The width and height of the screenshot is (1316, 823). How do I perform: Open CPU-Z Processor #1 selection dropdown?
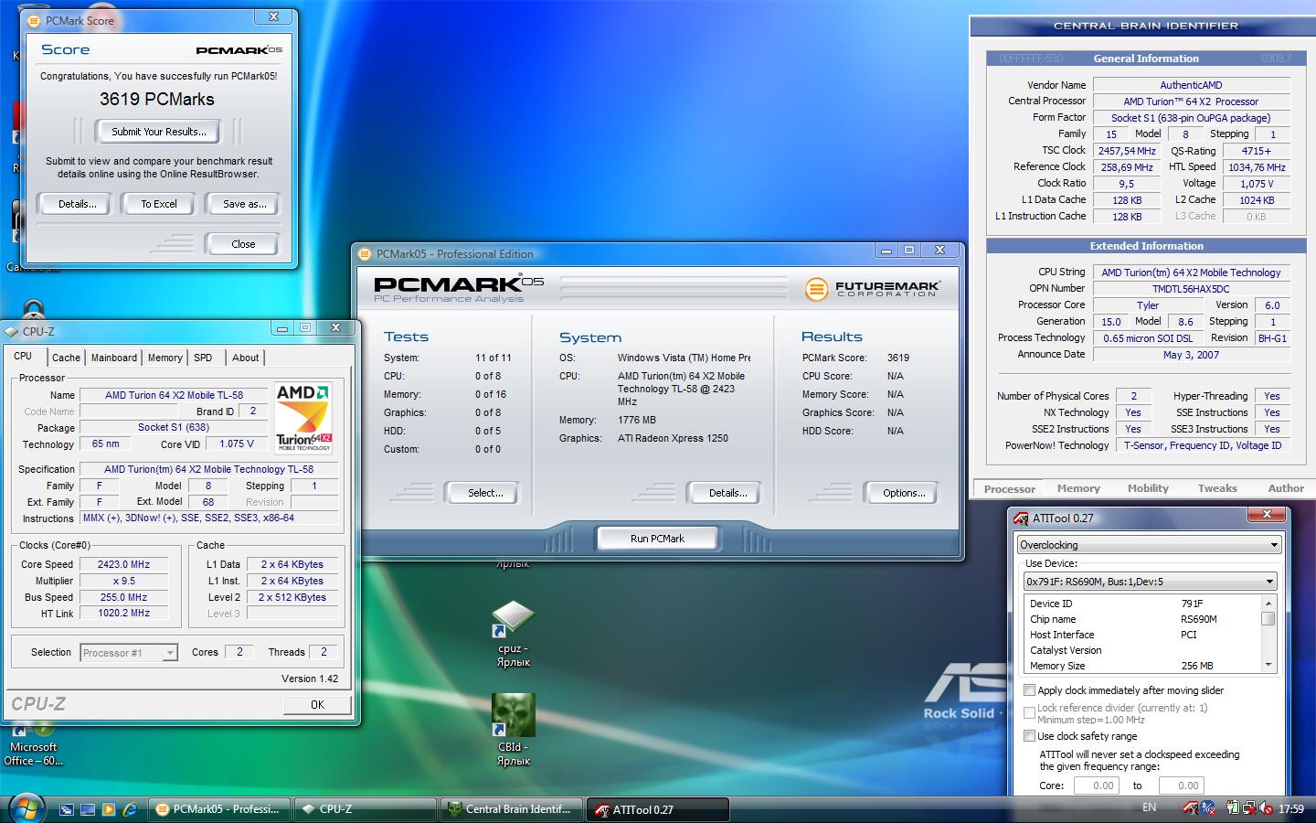tap(129, 653)
